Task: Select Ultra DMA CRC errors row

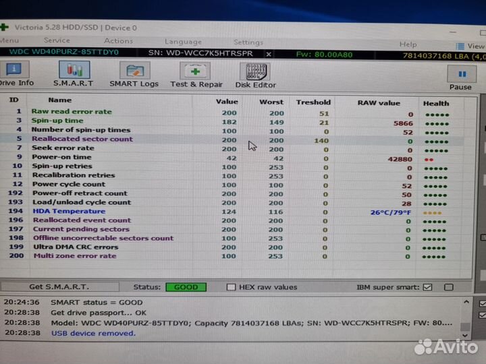Action: 232,247
